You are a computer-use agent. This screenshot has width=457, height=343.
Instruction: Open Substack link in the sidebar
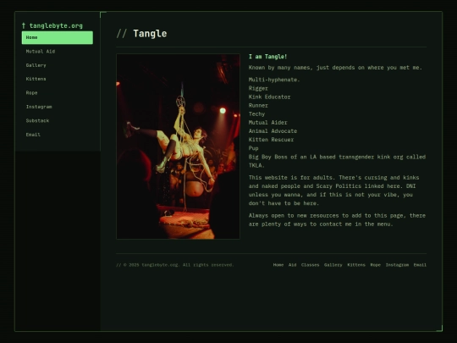[58, 120]
